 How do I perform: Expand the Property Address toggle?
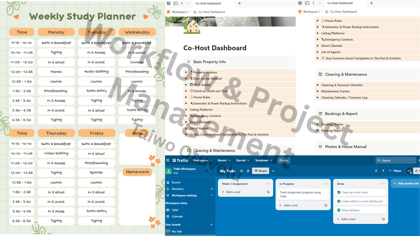pos(186,72)
